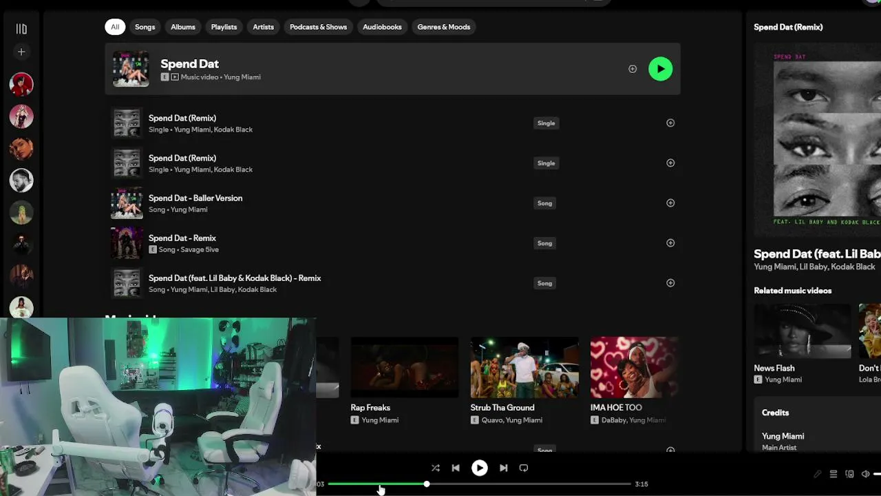
Task: Toggle shuffle in the player bar
Action: coord(436,468)
